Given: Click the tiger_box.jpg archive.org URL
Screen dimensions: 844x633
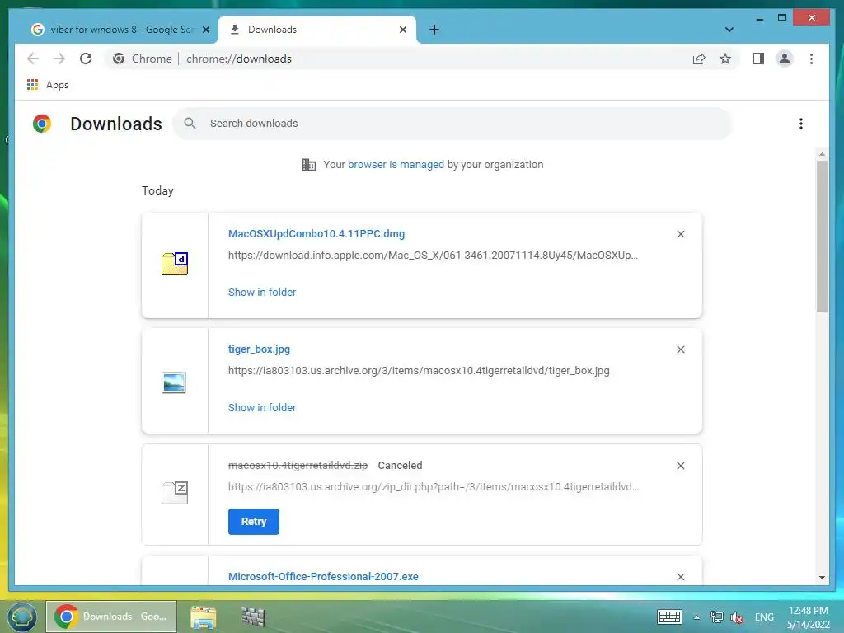Looking at the screenshot, I should [x=419, y=371].
